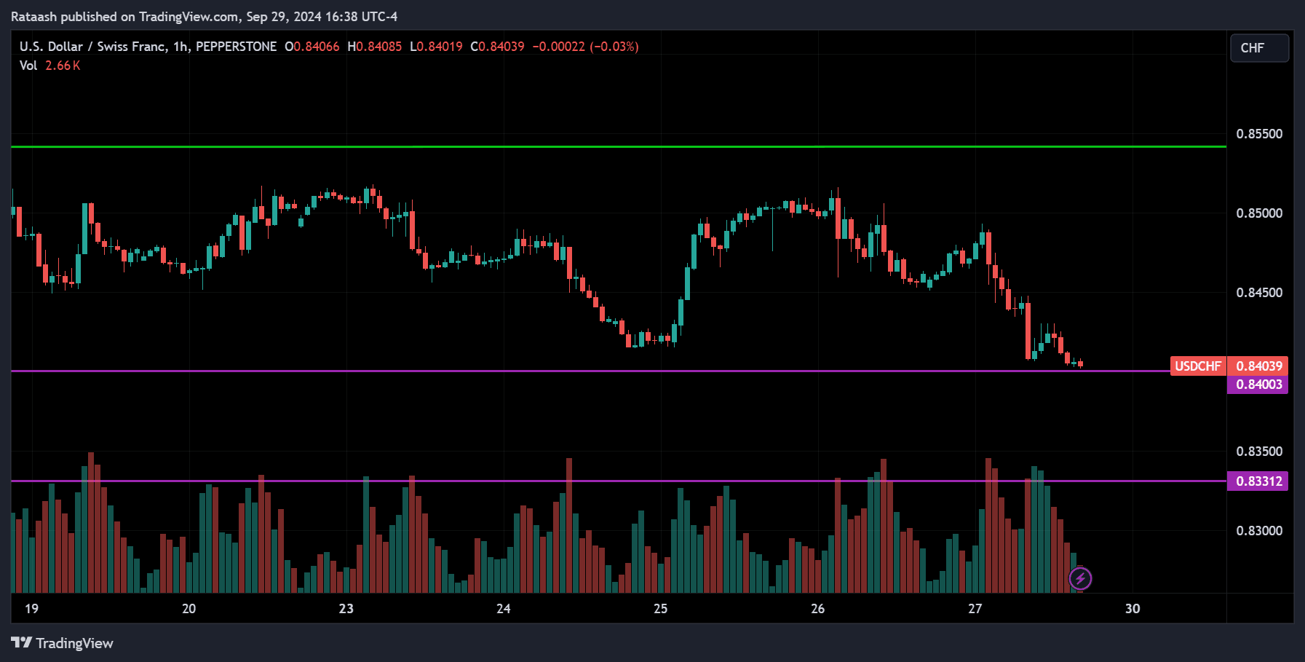Click the purple 0.83312 price label
Viewport: 1305px width, 662px height.
pyautogui.click(x=1258, y=481)
